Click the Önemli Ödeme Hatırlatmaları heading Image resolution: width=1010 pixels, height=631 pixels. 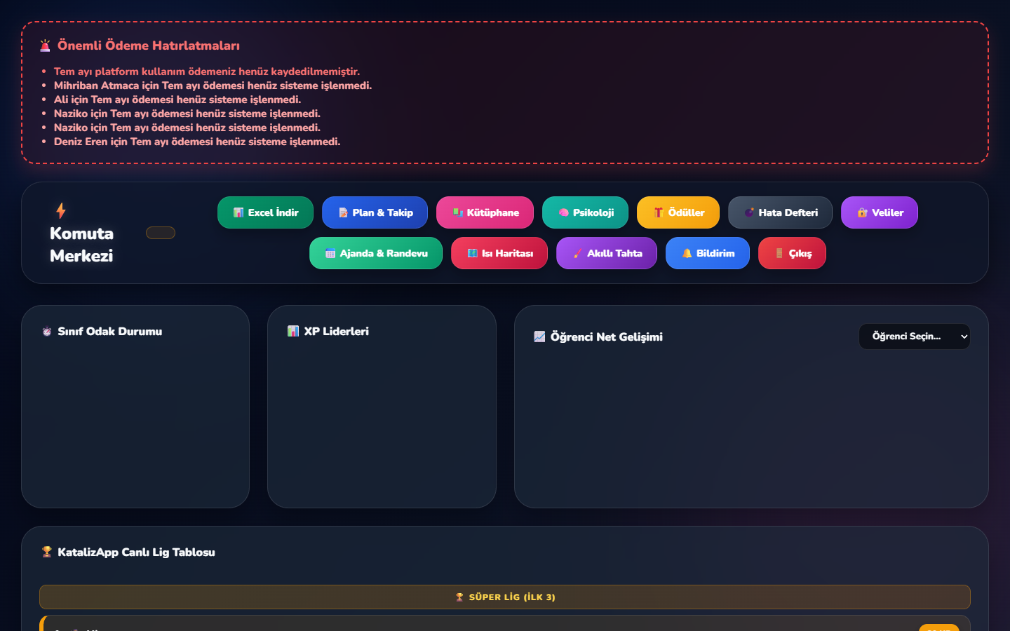149,46
